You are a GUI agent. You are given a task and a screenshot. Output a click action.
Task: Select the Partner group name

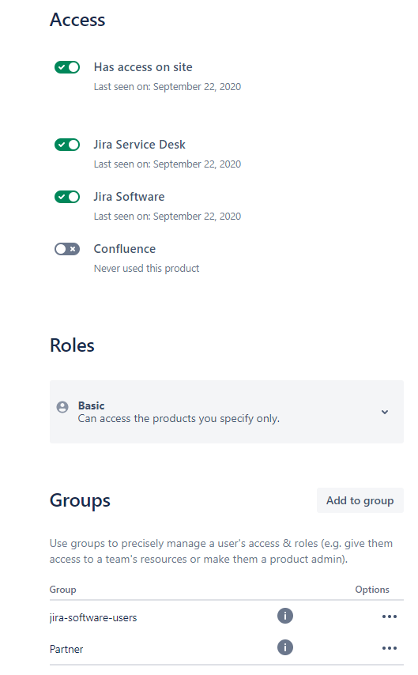click(x=66, y=649)
